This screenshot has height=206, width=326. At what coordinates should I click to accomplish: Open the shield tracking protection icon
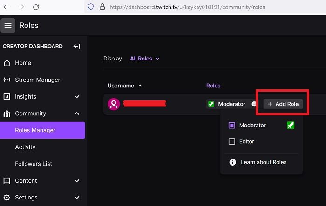(x=91, y=7)
